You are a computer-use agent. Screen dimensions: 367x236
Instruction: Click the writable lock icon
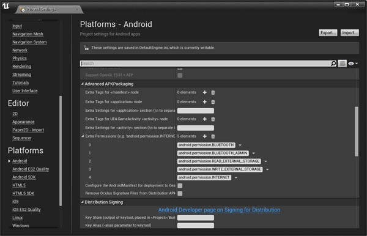86,48
